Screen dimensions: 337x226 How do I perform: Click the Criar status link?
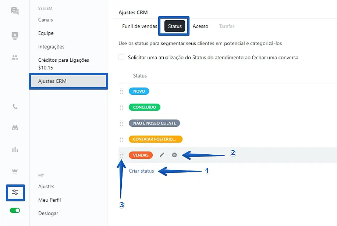tap(141, 171)
